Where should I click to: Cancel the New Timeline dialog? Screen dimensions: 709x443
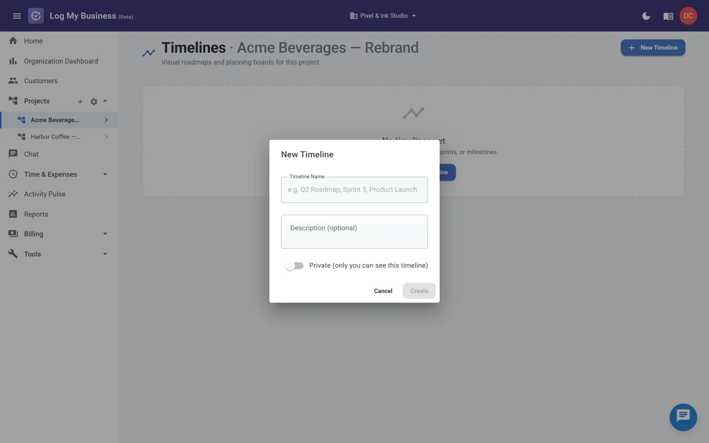(383, 291)
